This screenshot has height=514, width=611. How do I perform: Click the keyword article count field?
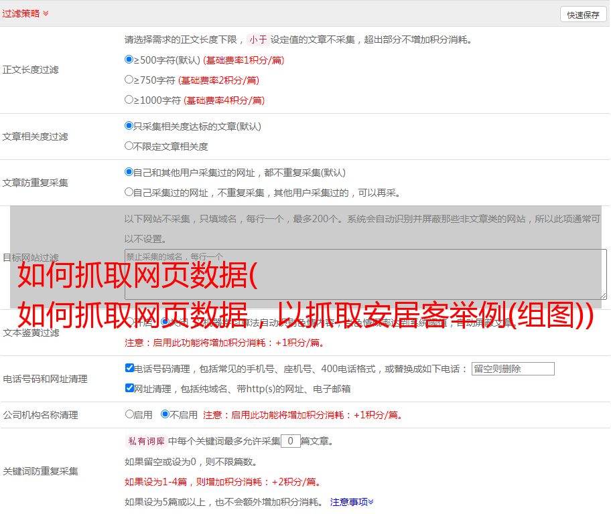tap(290, 441)
